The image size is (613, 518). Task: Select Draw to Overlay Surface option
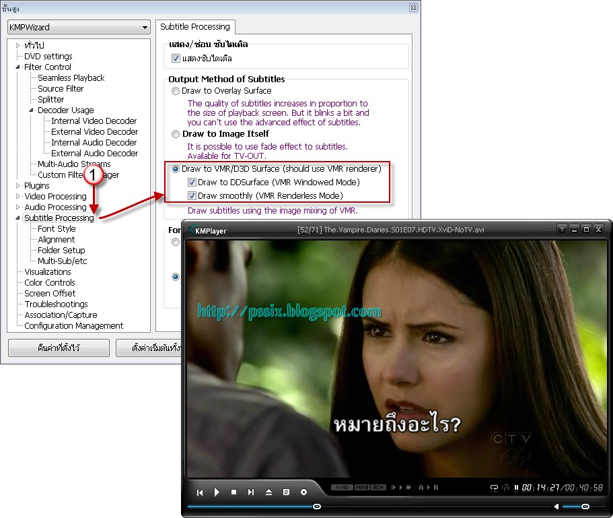point(176,91)
